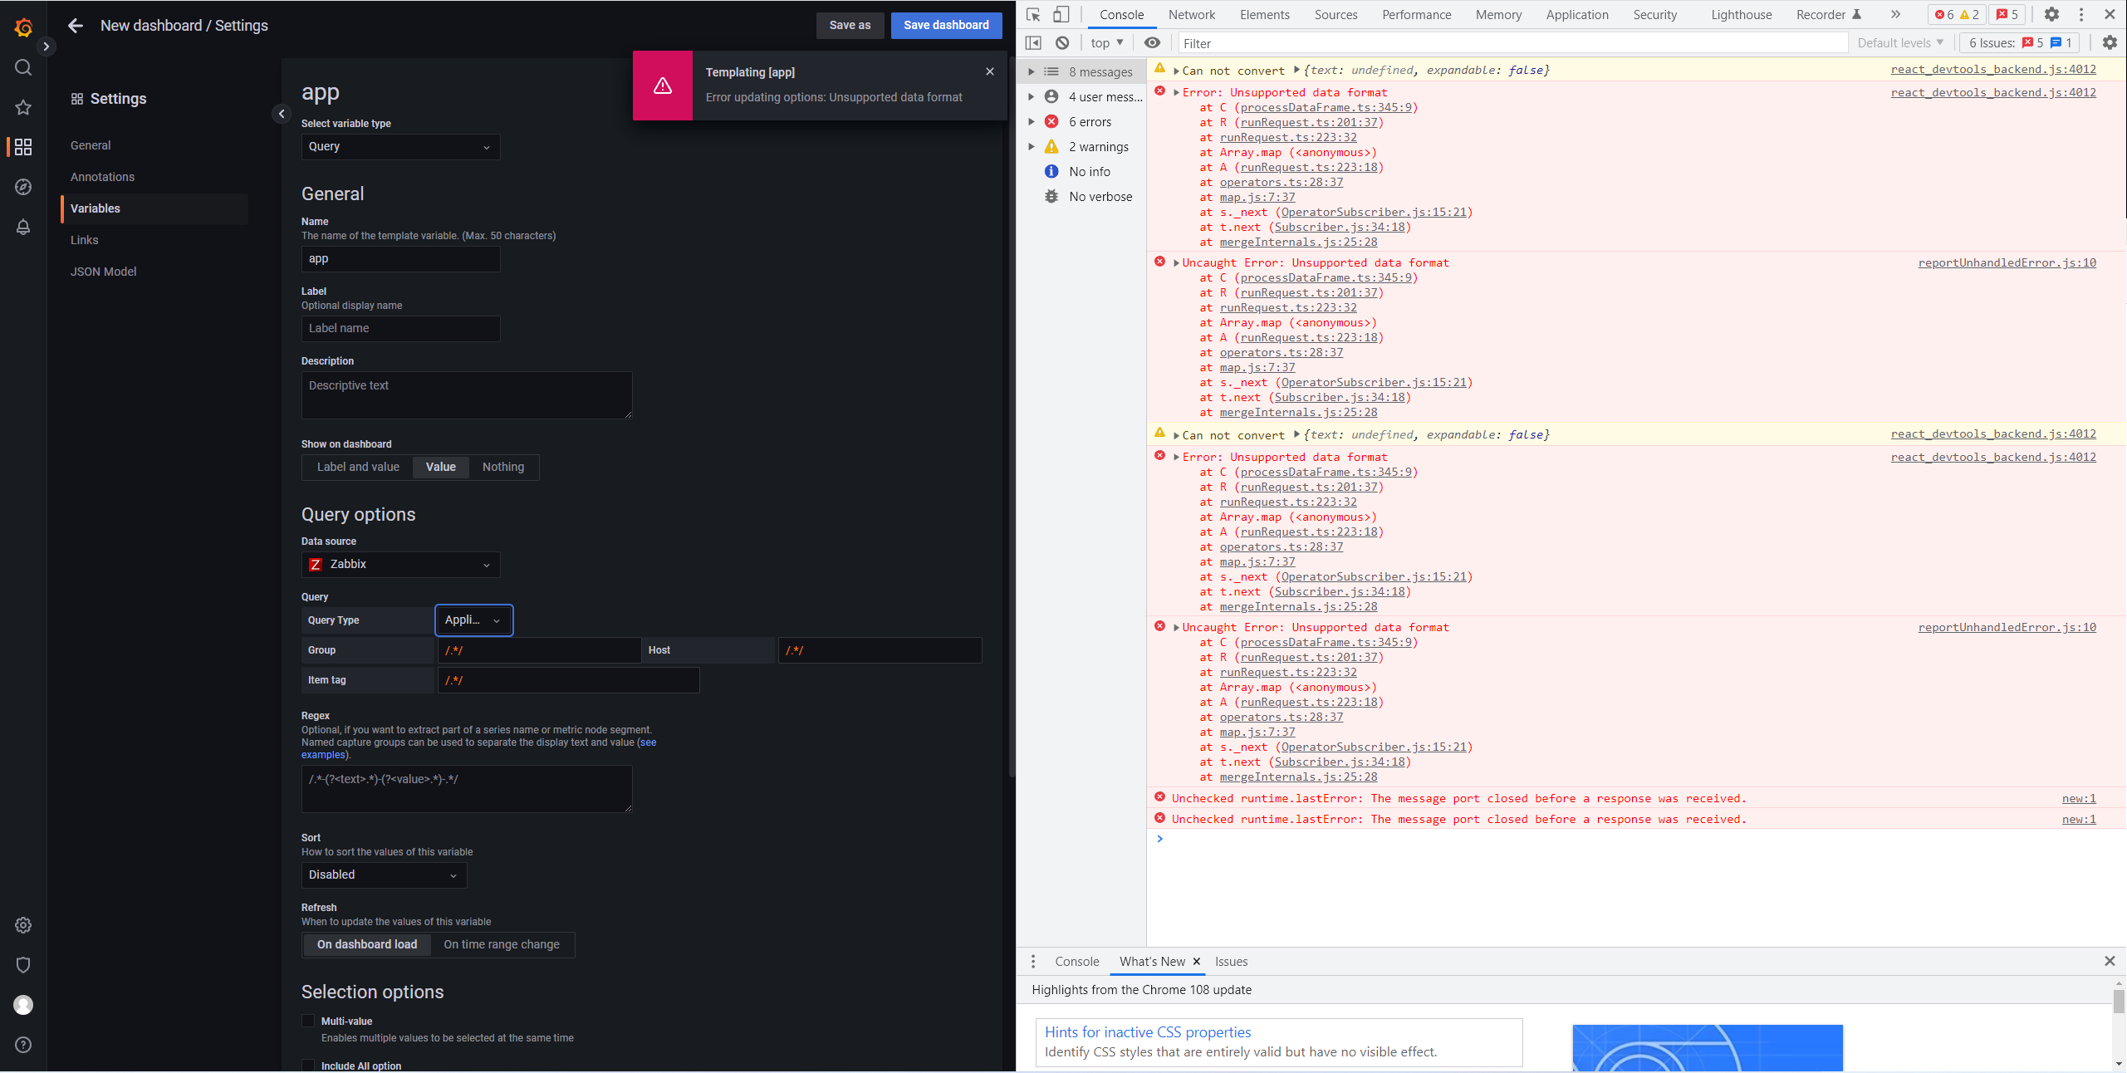
Task: Check the Include All option
Action: [x=308, y=1066]
